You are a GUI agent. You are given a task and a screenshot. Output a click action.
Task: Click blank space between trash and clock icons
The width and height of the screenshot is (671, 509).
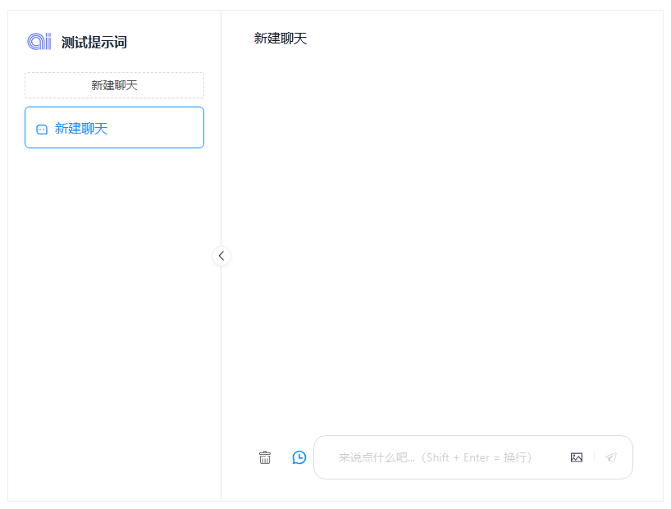(282, 457)
